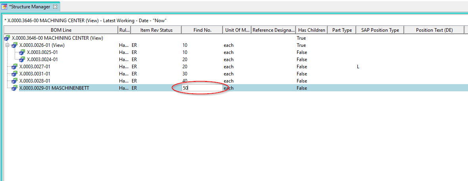Click the item icon beside X.0003.0024-01
This screenshot has height=181, width=468.
(22, 60)
